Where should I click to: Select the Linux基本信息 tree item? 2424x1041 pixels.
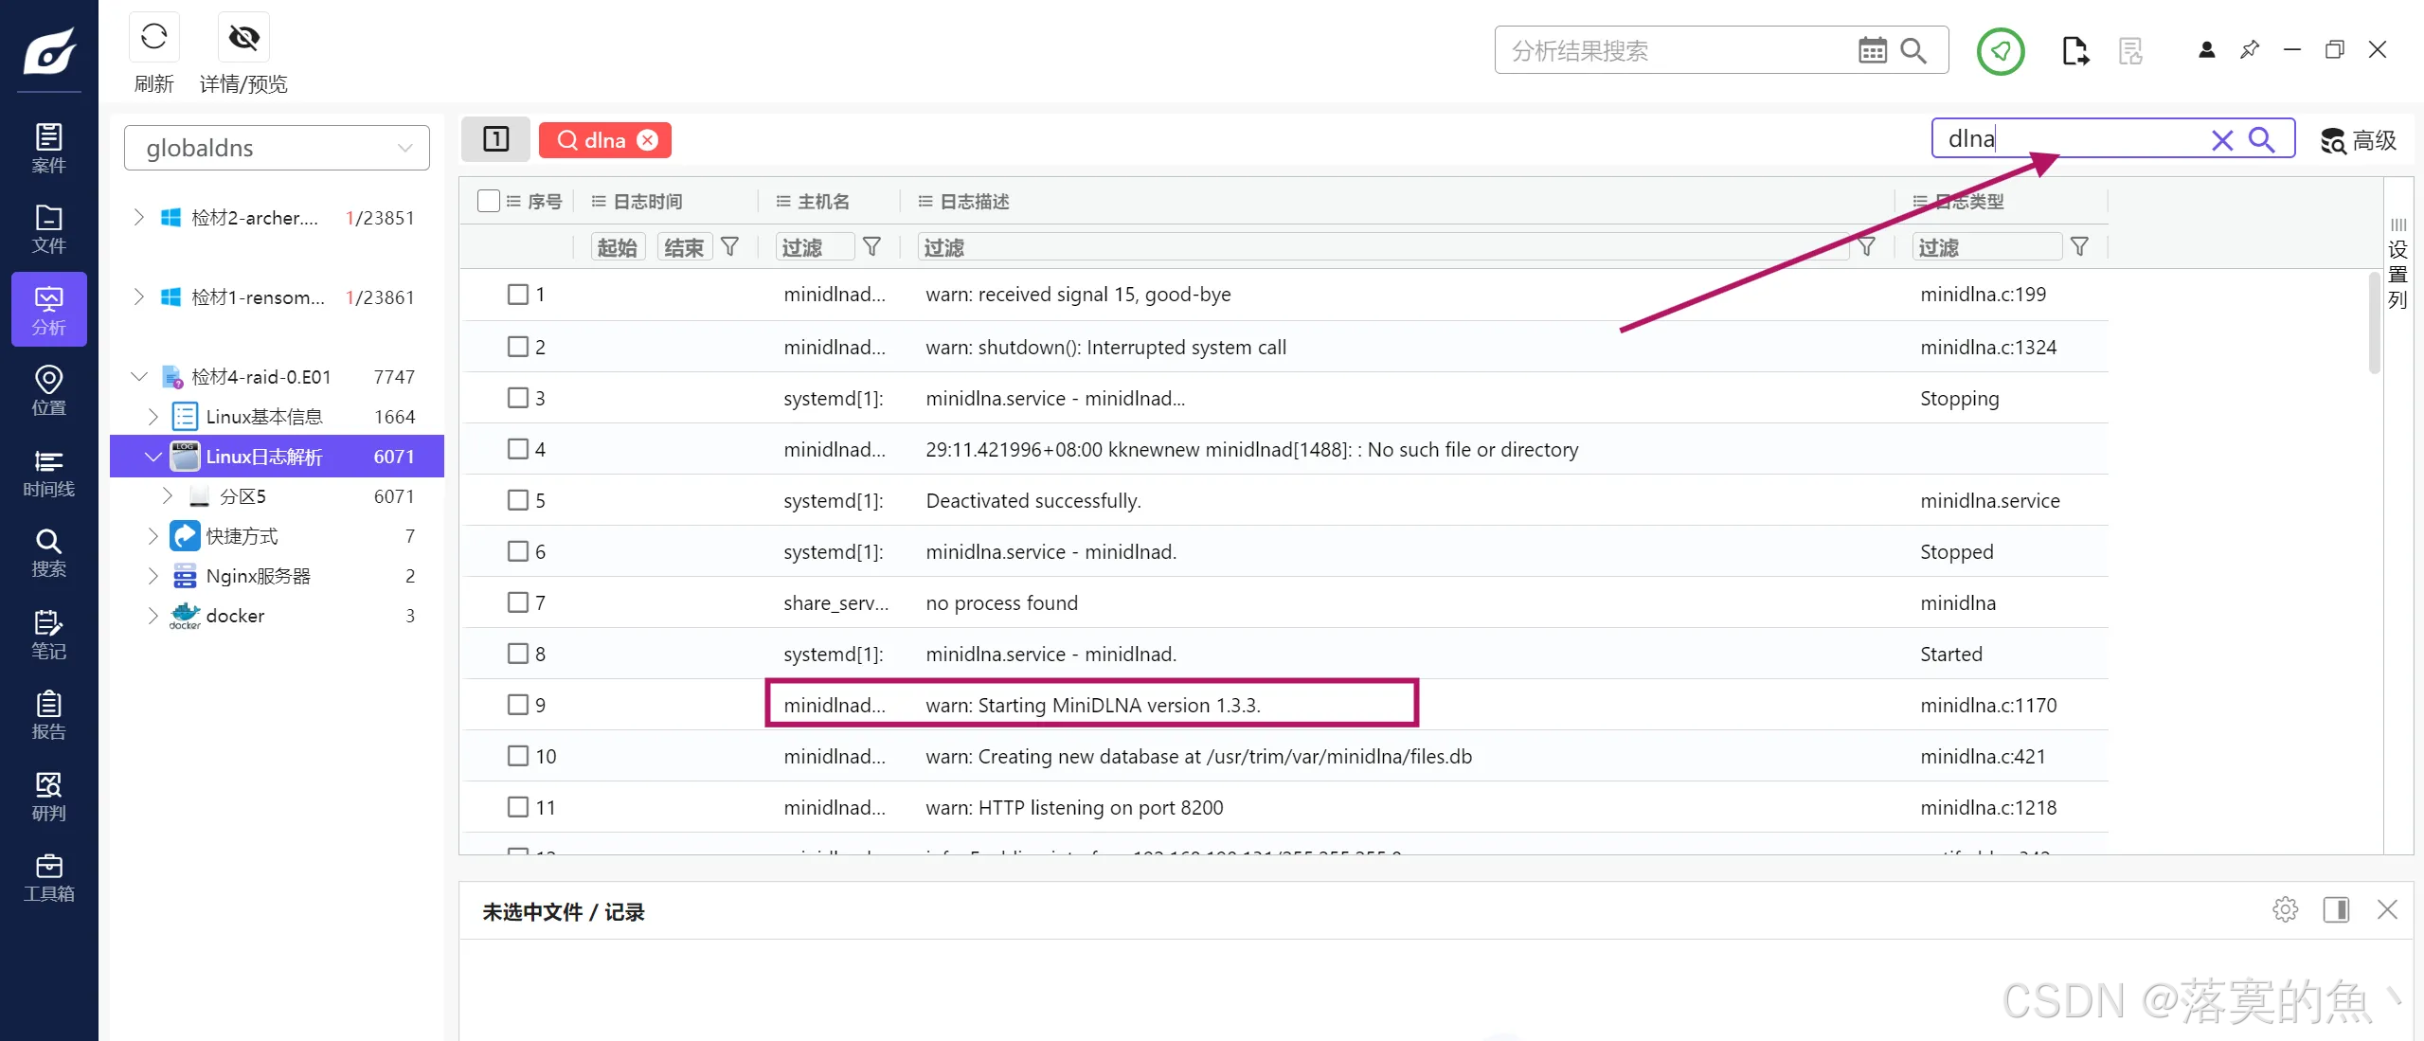click(x=263, y=417)
